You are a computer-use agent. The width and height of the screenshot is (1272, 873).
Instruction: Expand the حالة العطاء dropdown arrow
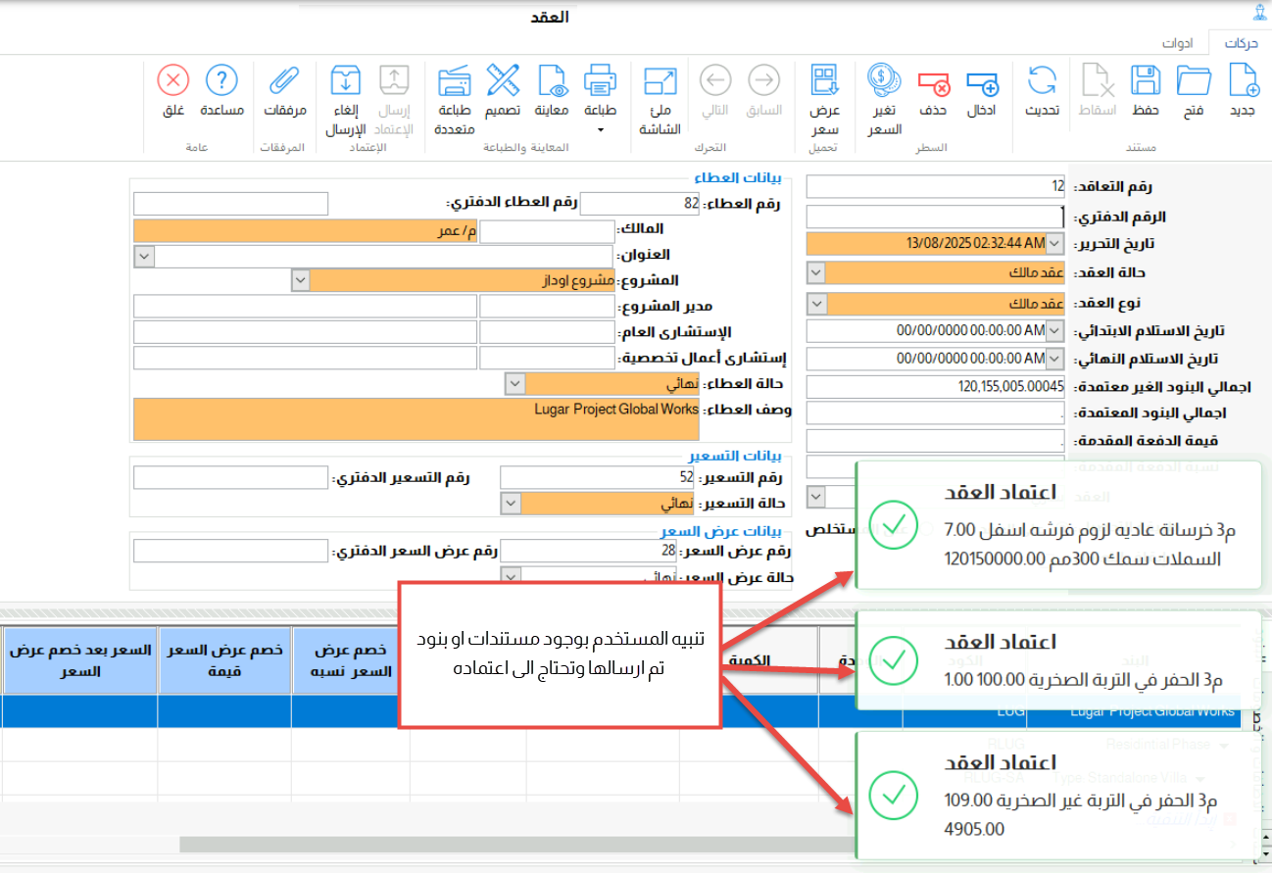tap(513, 383)
